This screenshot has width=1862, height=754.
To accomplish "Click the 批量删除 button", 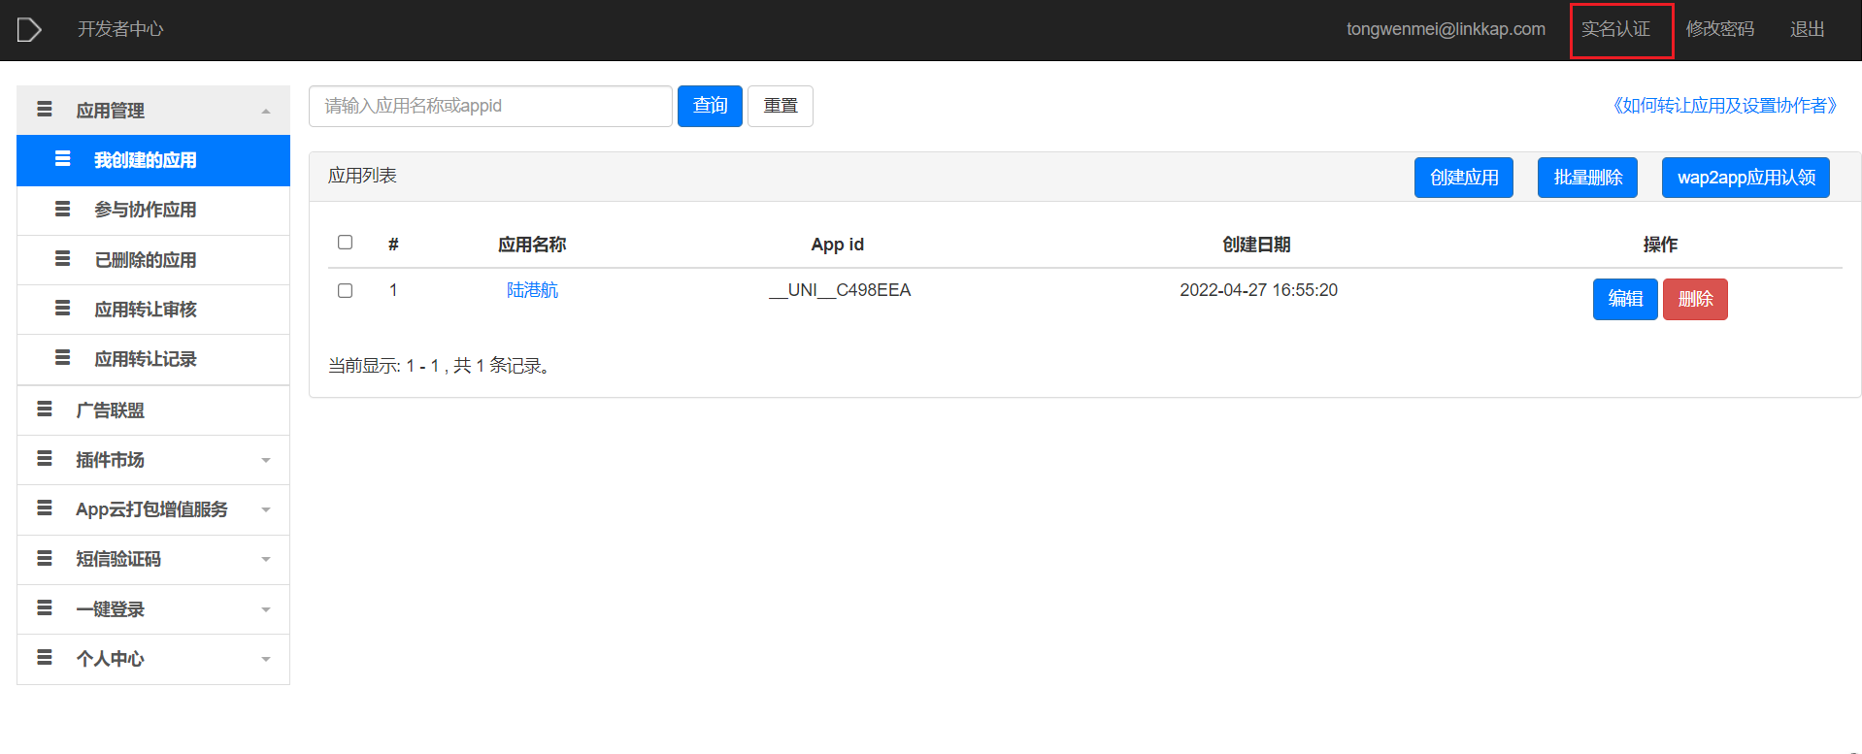I will (x=1587, y=178).
